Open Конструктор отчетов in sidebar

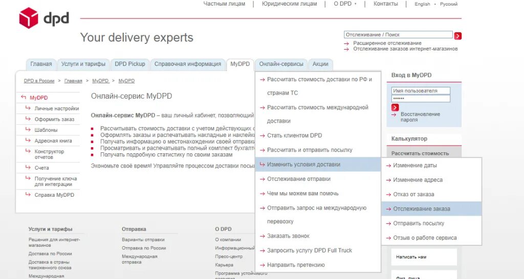coord(49,154)
